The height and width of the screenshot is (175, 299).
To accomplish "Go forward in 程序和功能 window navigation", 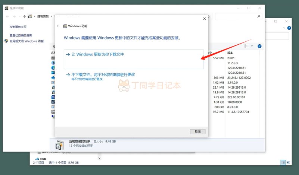I will (14, 16).
